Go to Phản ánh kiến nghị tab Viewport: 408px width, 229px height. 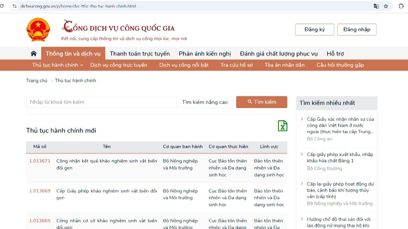pos(205,54)
